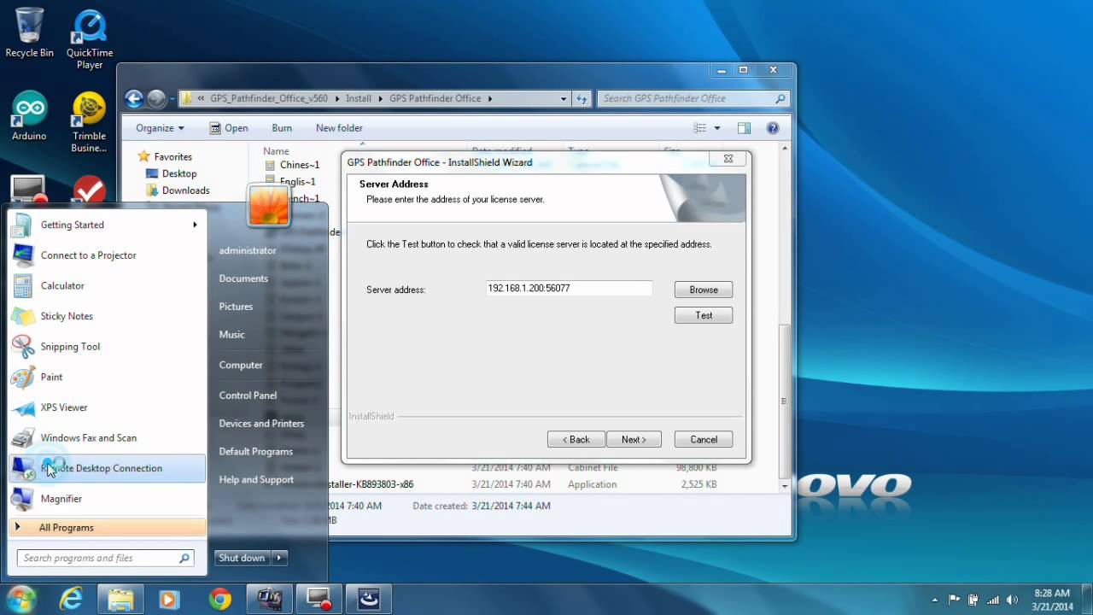Click GPS Pathfinder Office breadcrumb segment
Screen dimensions: 1093x615
435,98
